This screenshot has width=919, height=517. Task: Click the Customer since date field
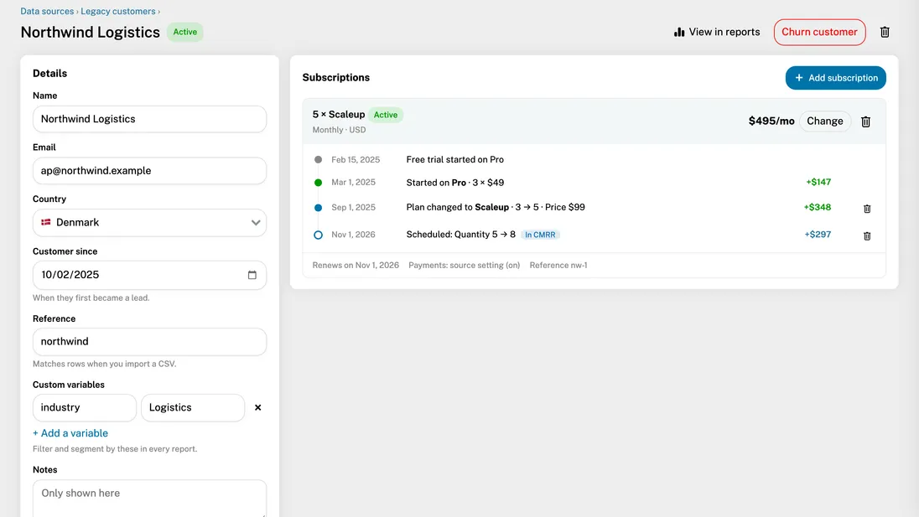pyautogui.click(x=149, y=275)
